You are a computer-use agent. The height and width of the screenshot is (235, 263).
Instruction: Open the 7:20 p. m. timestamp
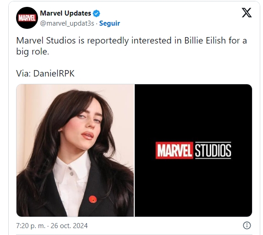coord(31,226)
